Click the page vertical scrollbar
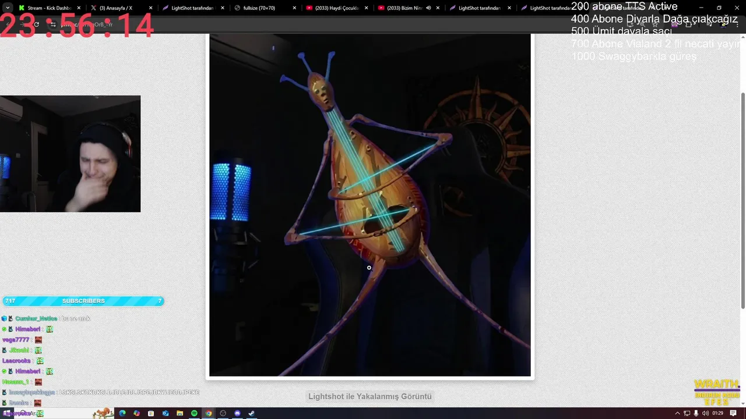Image resolution: width=746 pixels, height=419 pixels. [743, 201]
